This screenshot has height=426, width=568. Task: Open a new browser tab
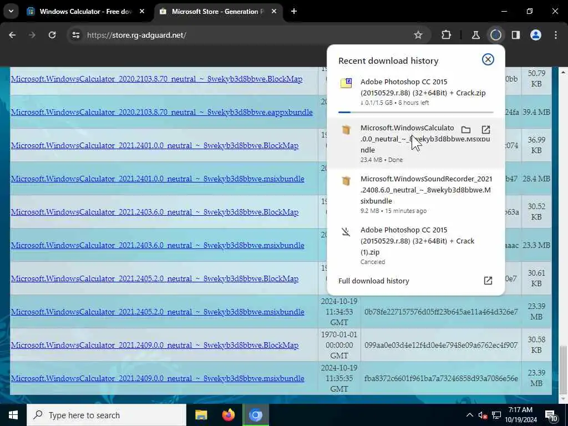coord(294,12)
